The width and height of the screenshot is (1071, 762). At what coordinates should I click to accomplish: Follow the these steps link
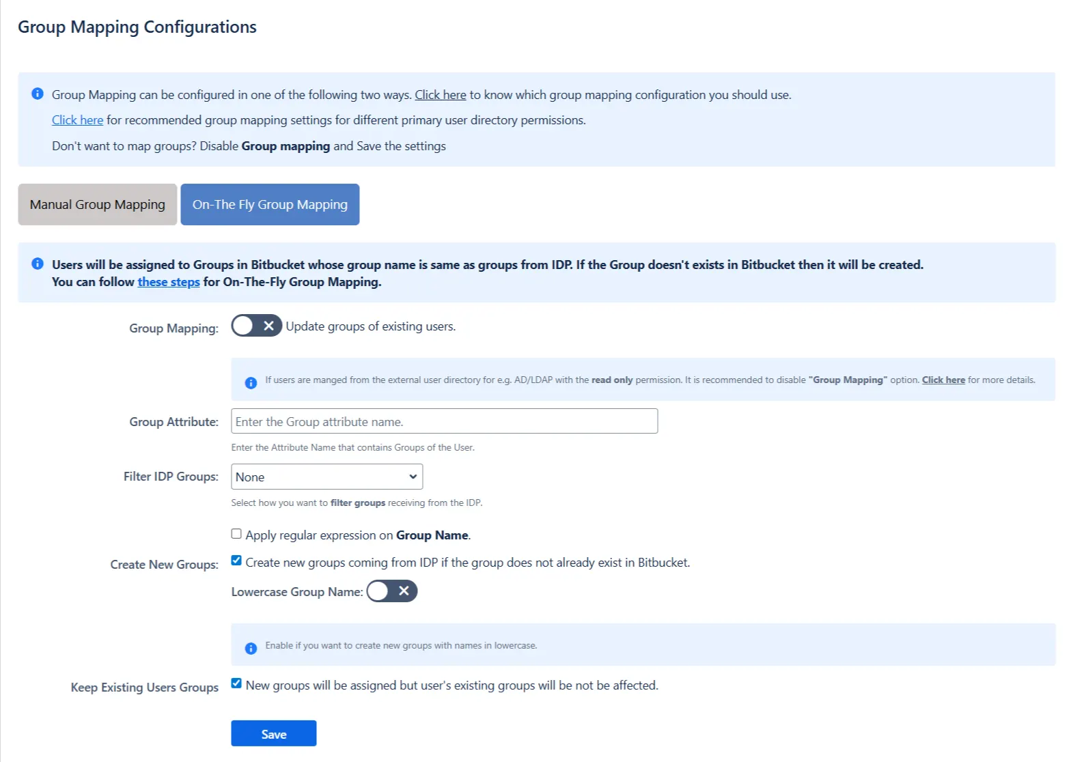pyautogui.click(x=168, y=281)
